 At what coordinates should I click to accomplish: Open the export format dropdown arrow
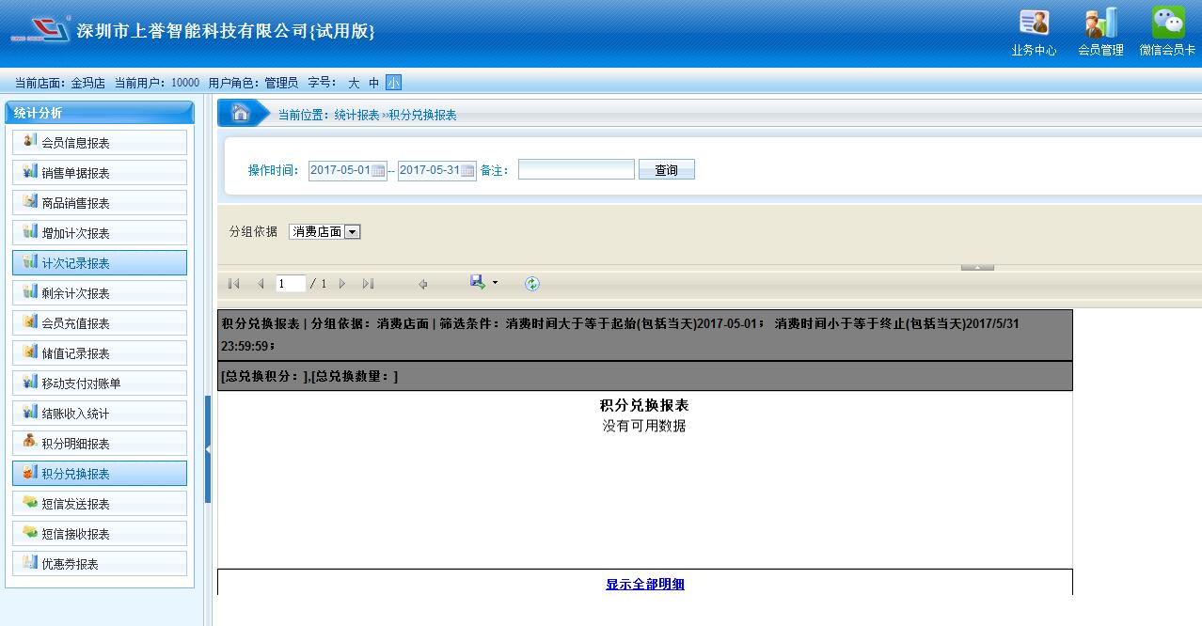(x=496, y=283)
